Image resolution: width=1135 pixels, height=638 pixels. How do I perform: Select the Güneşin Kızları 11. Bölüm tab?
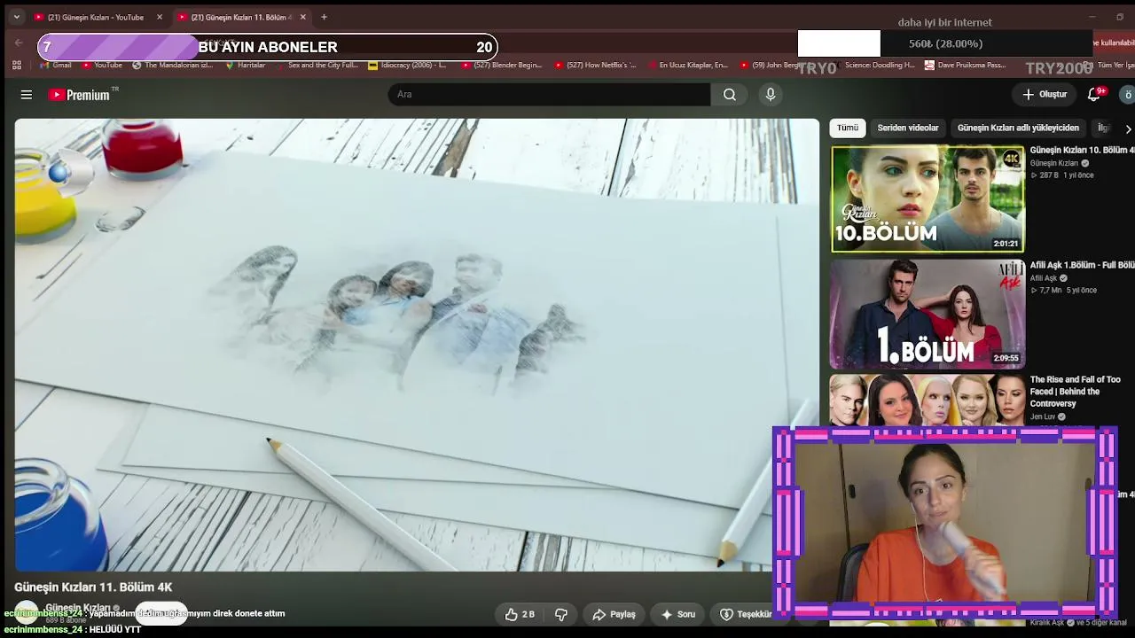tap(241, 17)
